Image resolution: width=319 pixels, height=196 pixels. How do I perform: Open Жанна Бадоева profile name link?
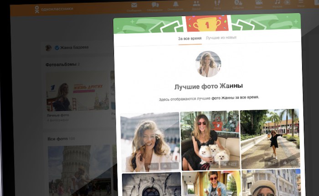click(x=74, y=47)
